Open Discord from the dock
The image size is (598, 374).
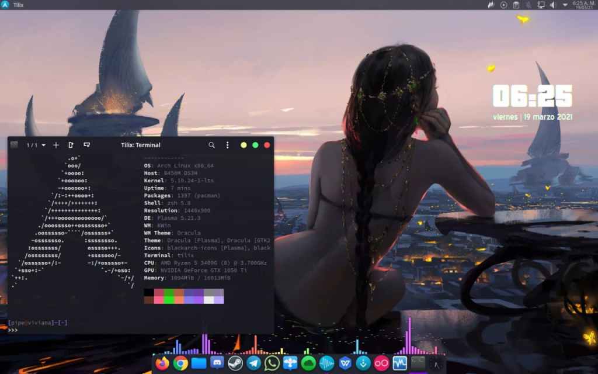[x=217, y=363]
